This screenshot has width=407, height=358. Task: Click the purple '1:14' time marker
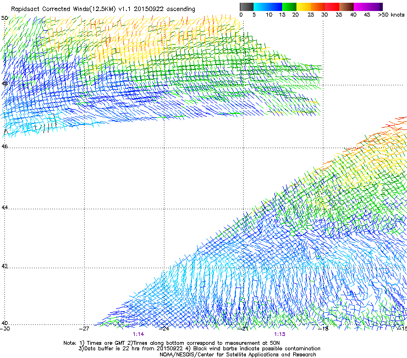click(x=139, y=334)
